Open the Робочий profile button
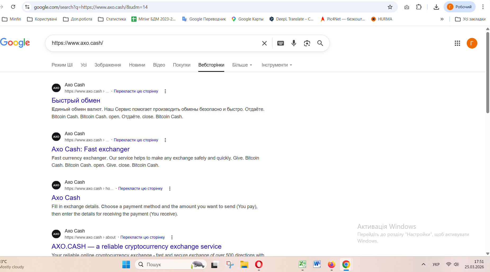The width and height of the screenshot is (490, 272). coord(460,7)
